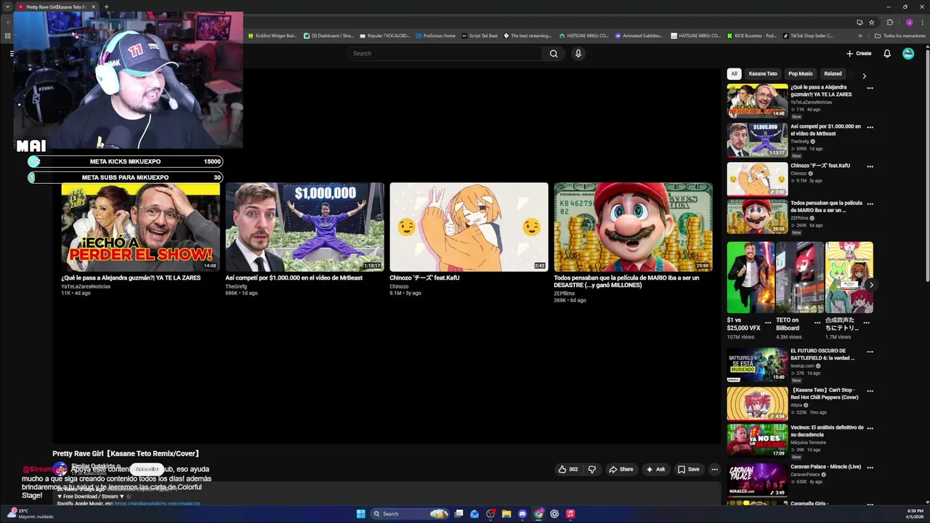The height and width of the screenshot is (523, 930).
Task: Open options for Can't Stop cover video
Action: click(870, 391)
